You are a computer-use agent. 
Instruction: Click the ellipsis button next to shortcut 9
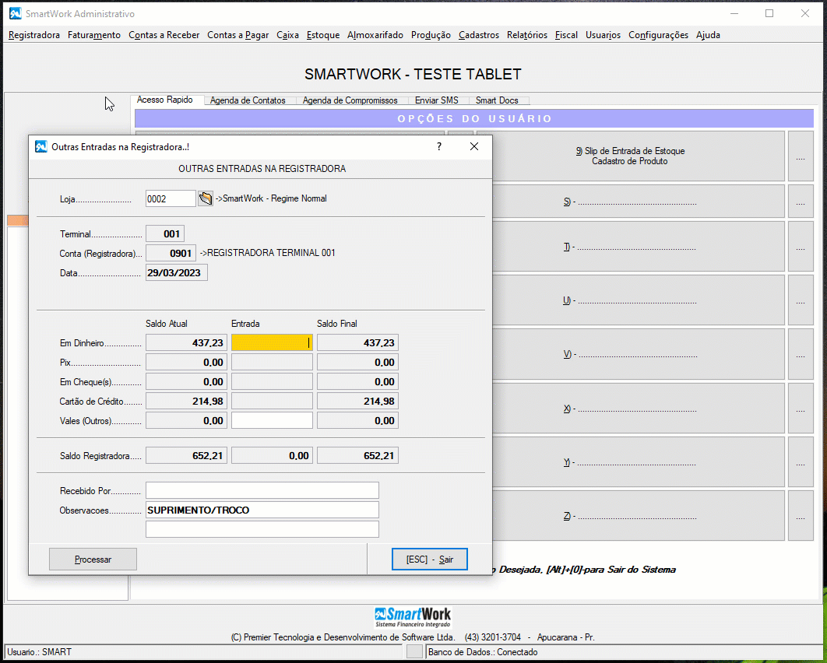coord(801,156)
